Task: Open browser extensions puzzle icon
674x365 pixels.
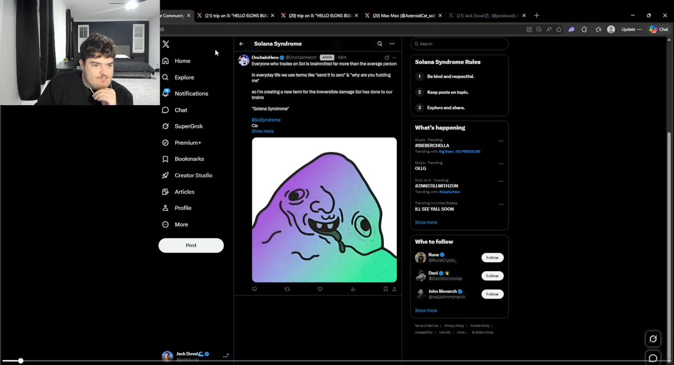Action: click(584, 30)
